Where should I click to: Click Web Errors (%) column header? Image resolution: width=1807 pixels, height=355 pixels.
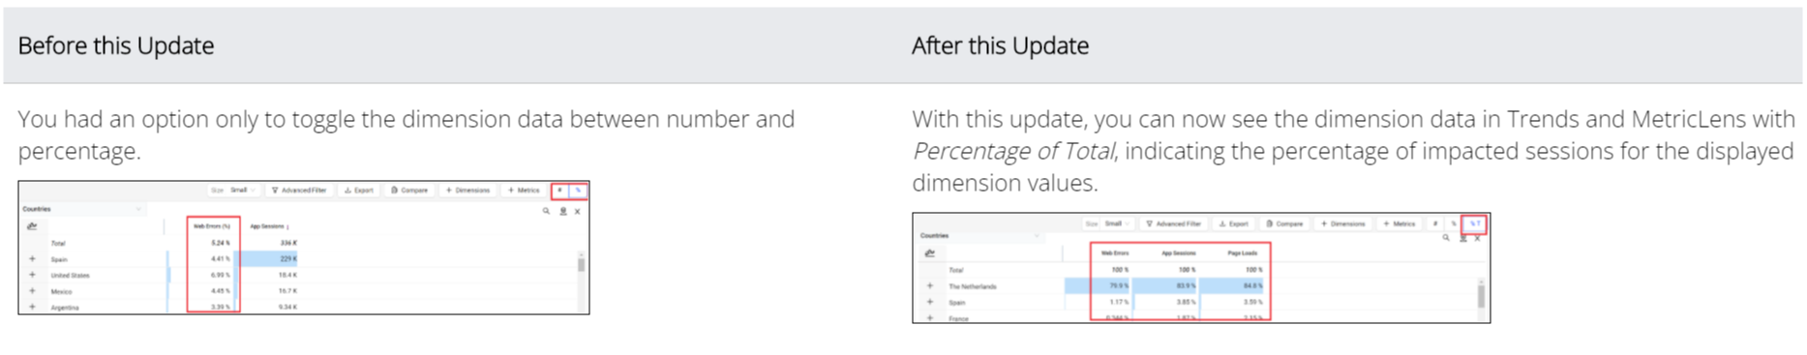[x=212, y=226]
